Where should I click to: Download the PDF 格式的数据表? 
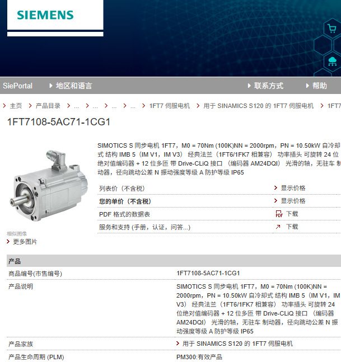click(x=292, y=214)
